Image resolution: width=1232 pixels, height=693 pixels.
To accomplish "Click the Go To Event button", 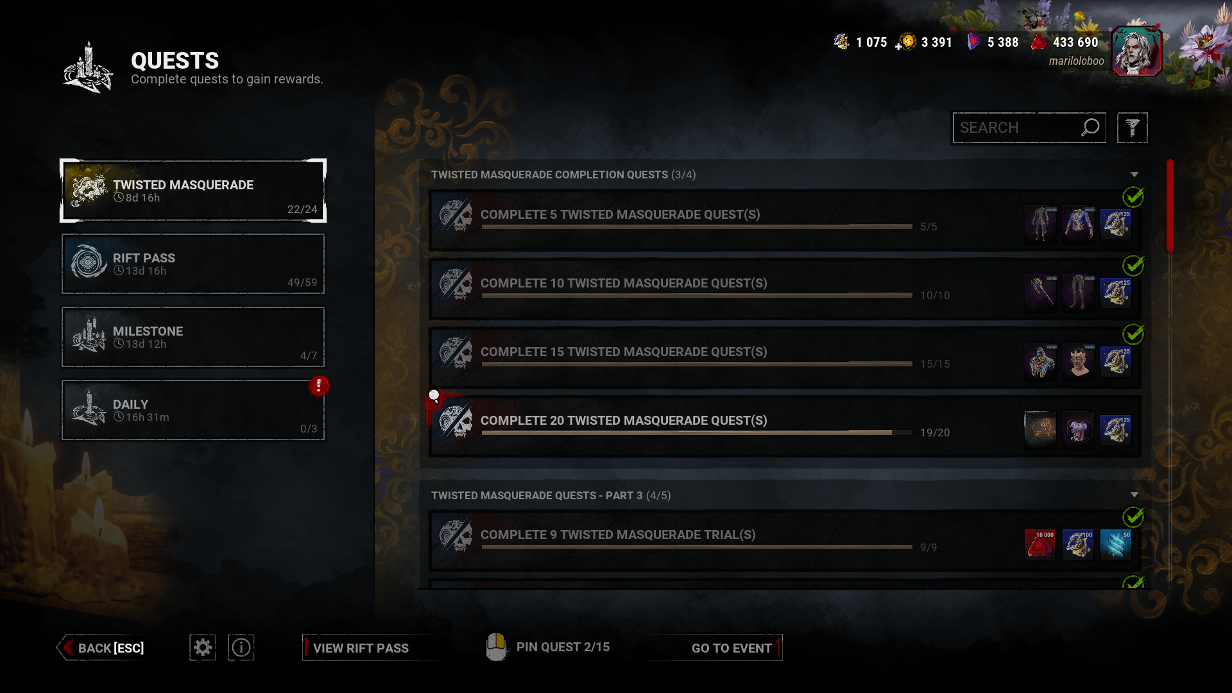I will [732, 647].
